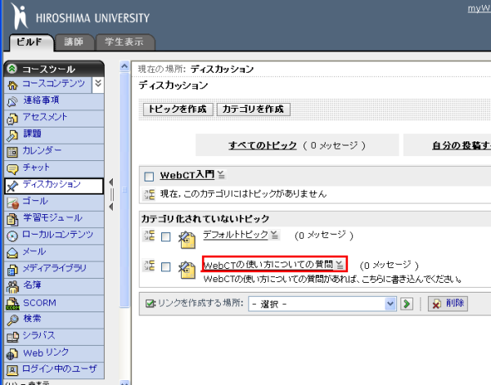Click the assignment icon beside 課題
The width and height of the screenshot is (491, 385).
12,136
